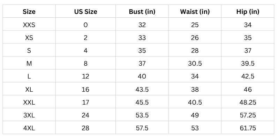Viewport: 279px width, 139px height.
Task: Click the XXL size row label
Action: (29, 102)
